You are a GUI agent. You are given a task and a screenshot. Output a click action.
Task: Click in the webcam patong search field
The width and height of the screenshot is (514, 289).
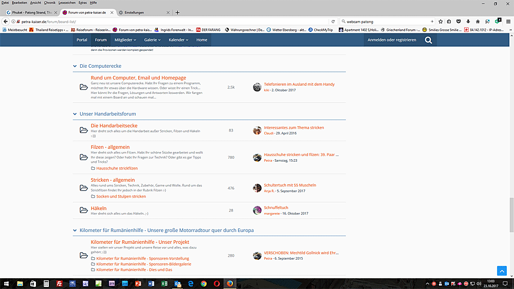(x=385, y=22)
